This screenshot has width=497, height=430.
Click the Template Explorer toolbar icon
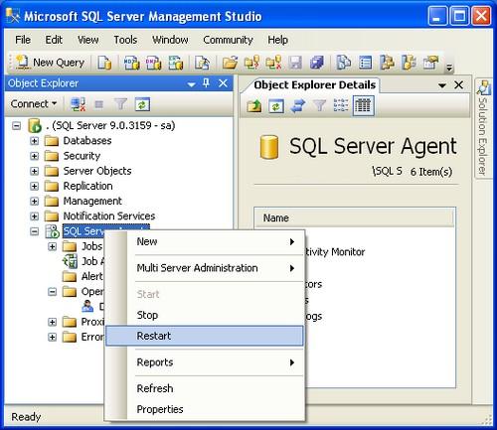(409, 63)
